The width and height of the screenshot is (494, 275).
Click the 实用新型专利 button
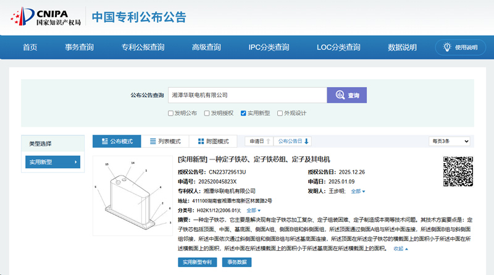coord(197,263)
